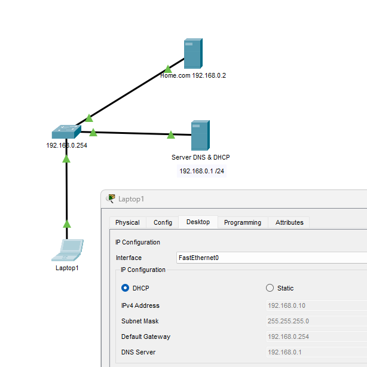This screenshot has width=367, height=367.
Task: Click green link light beside DNS & DHCP server
Action: [x=171, y=135]
